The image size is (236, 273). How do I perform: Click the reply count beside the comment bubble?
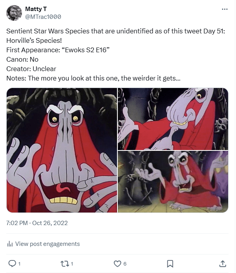tap(19, 263)
